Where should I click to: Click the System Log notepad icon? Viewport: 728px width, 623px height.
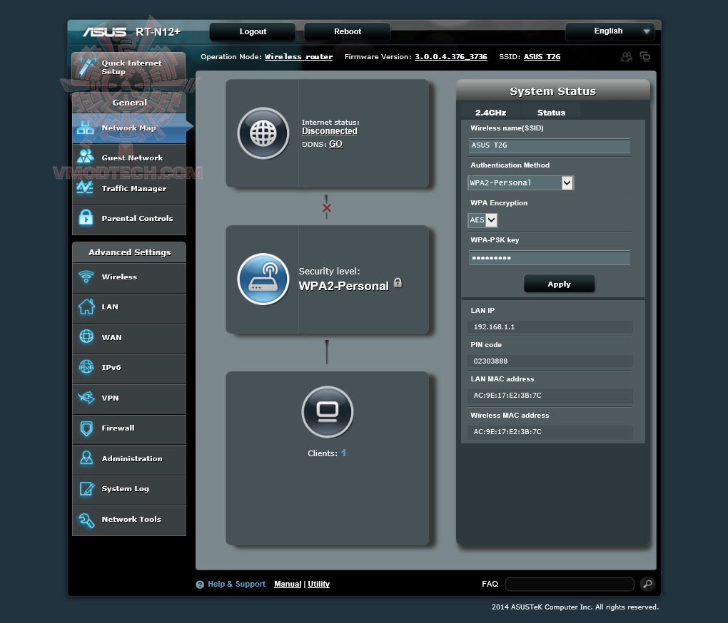87,488
